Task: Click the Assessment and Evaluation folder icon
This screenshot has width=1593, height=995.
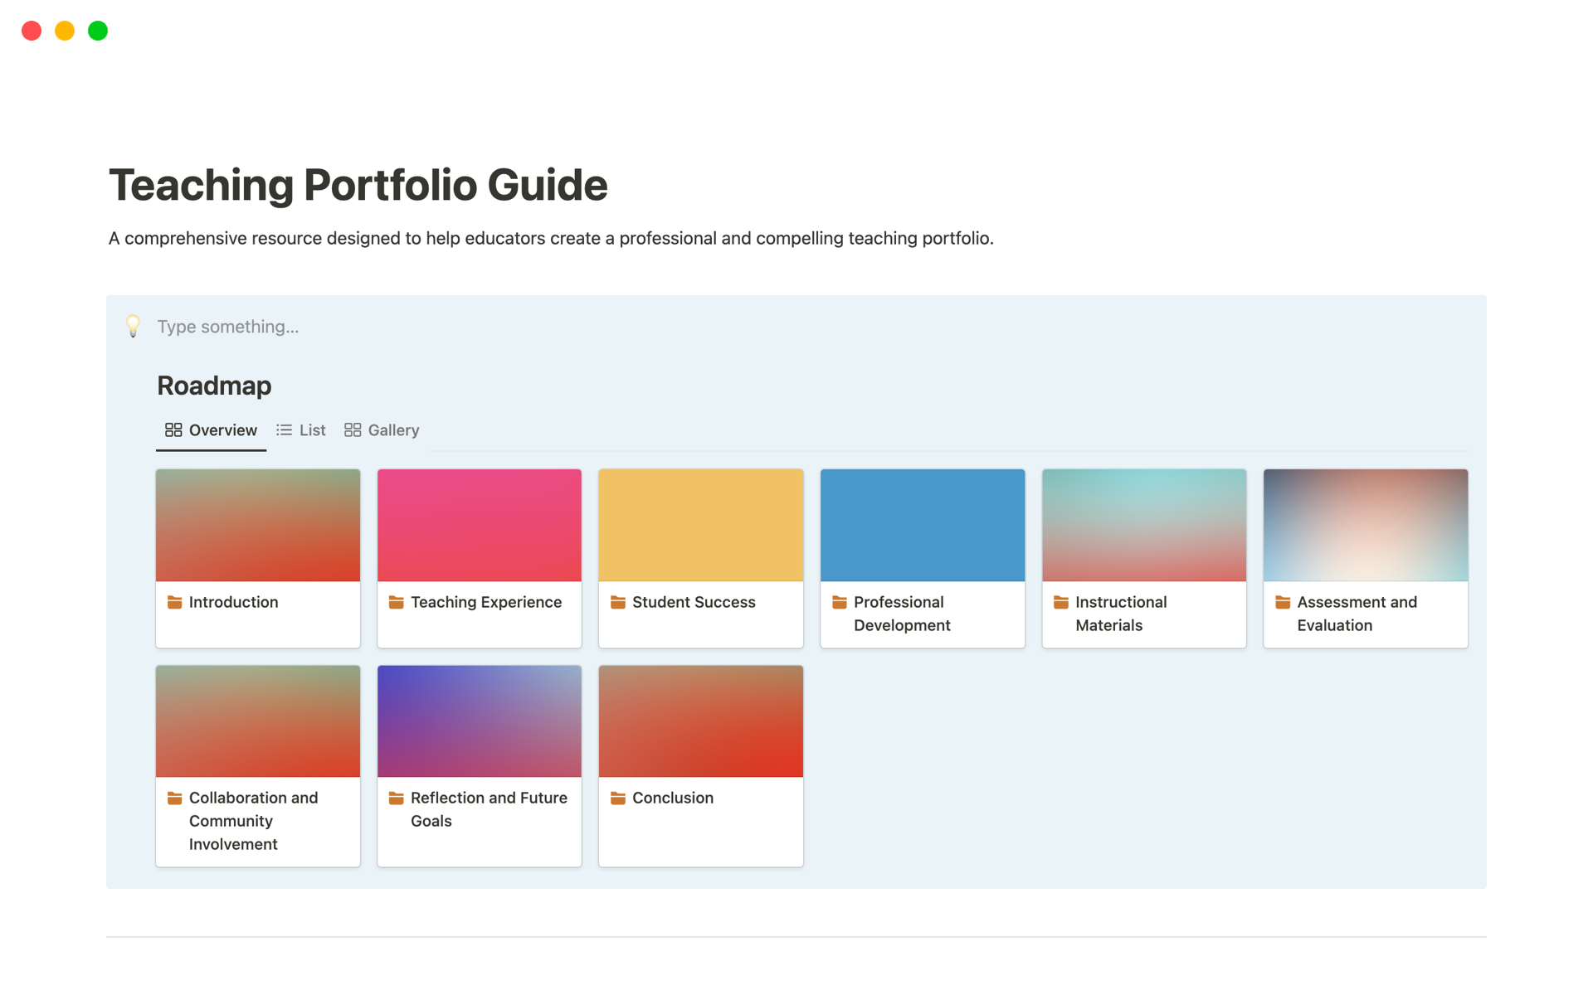Action: (1282, 602)
